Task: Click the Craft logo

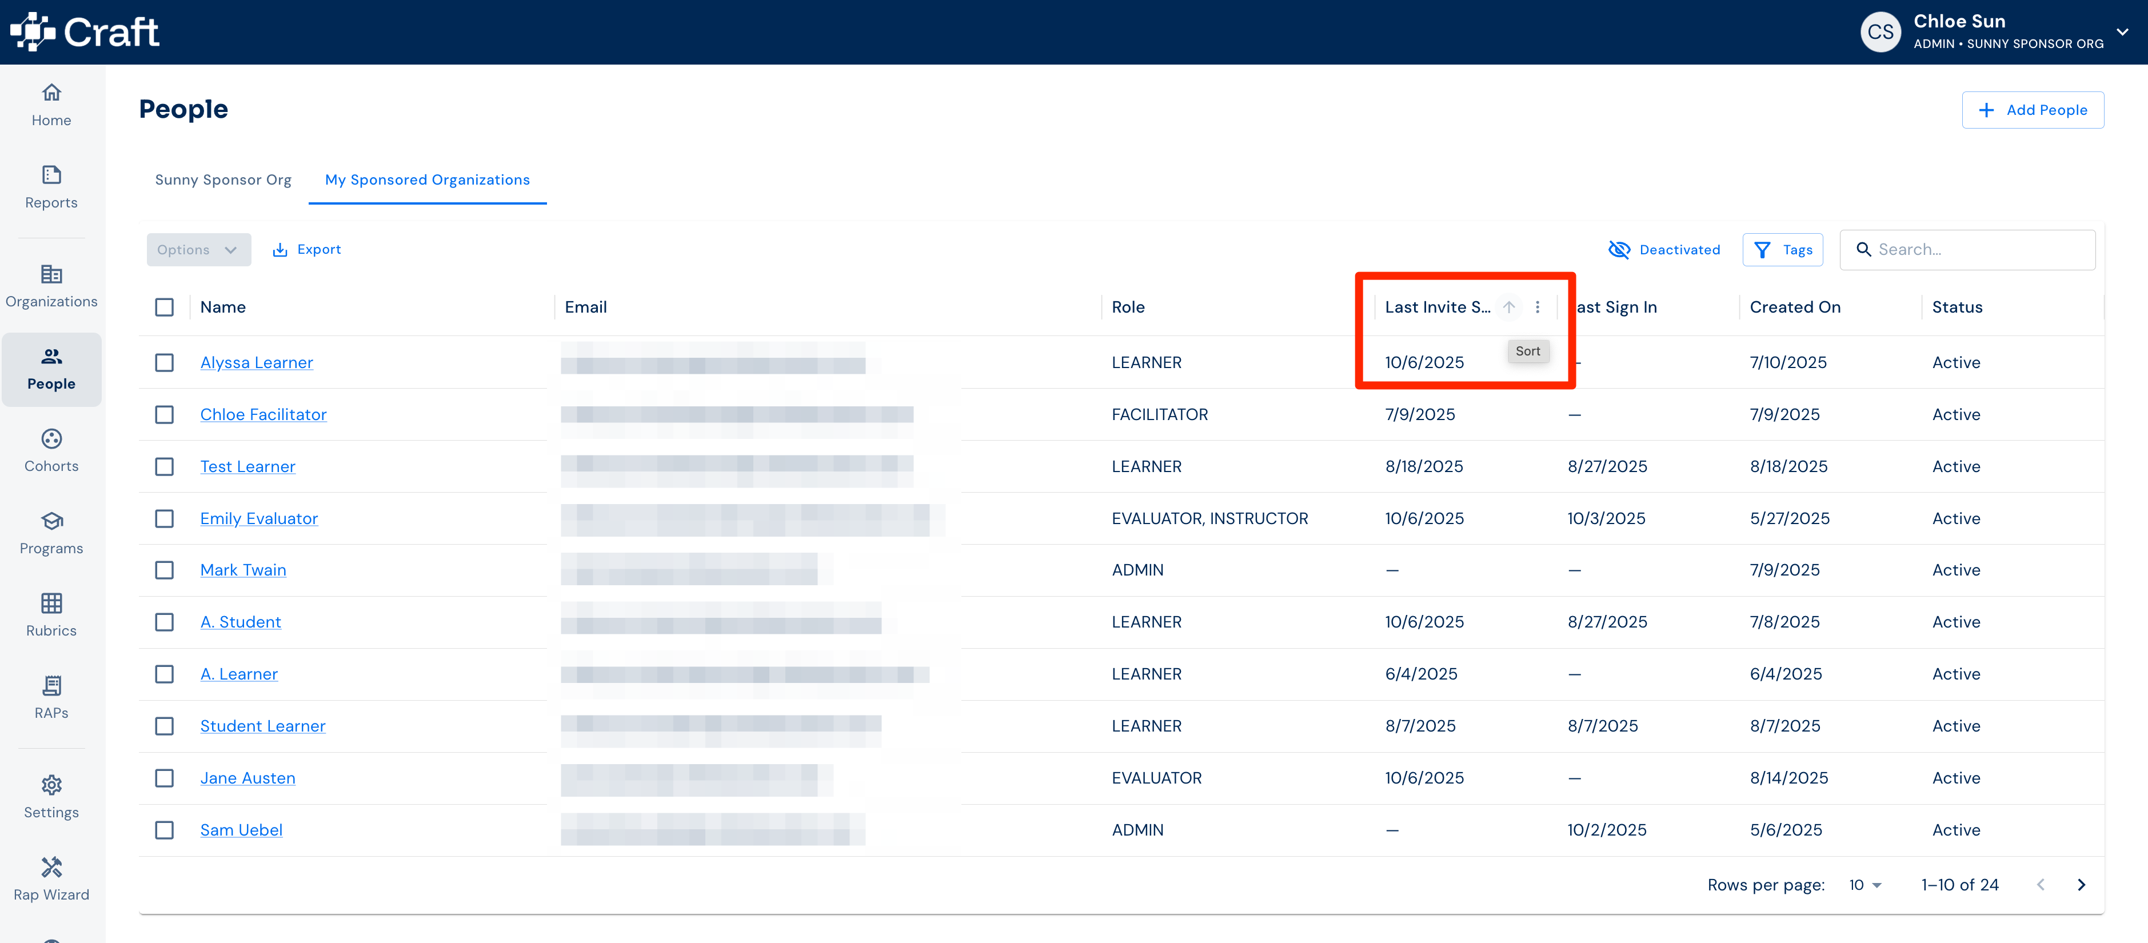Action: point(84,31)
